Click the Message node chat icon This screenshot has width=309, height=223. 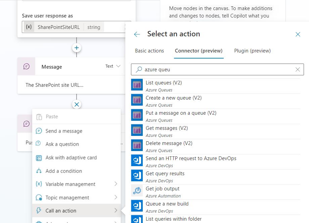[27, 66]
